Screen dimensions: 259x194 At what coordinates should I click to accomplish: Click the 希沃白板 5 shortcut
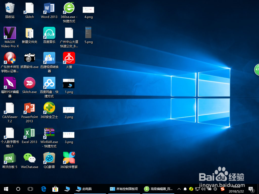[10, 161]
